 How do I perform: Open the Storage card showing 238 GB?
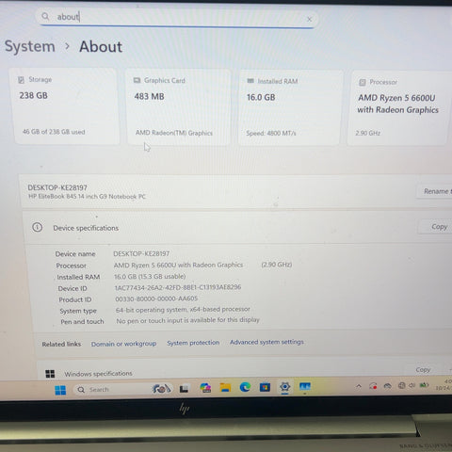[x=65, y=106]
